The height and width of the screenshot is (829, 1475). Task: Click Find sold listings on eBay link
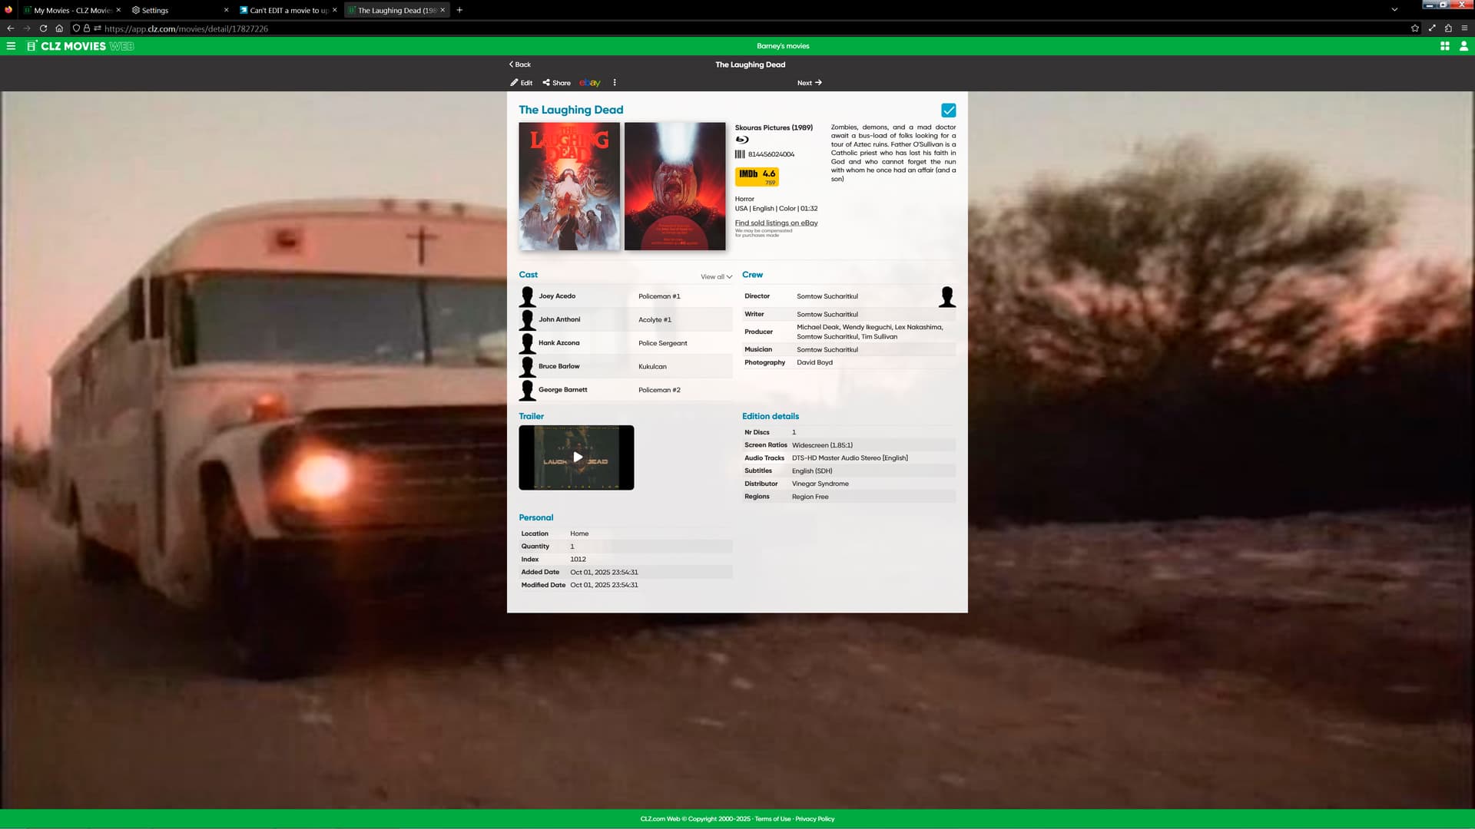click(776, 223)
